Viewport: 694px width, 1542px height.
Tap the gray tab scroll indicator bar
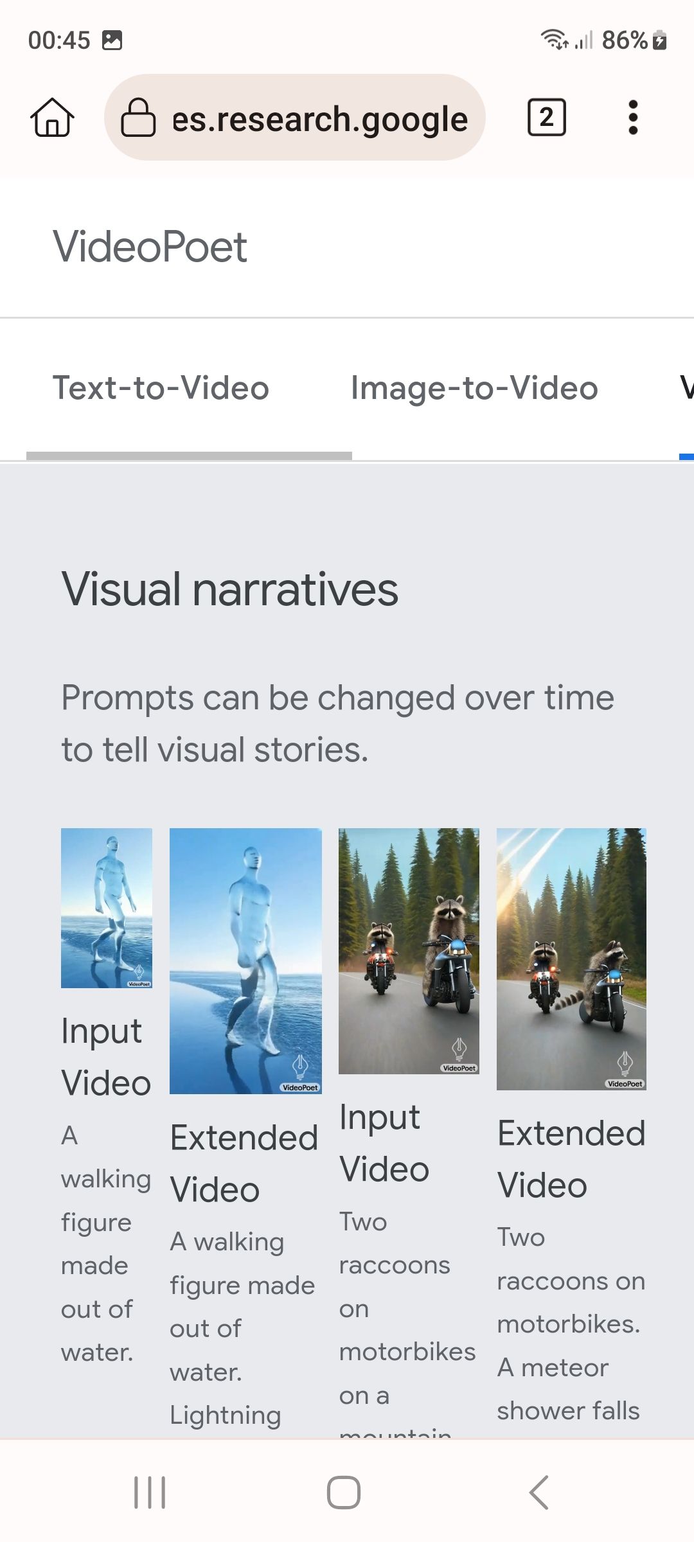189,456
